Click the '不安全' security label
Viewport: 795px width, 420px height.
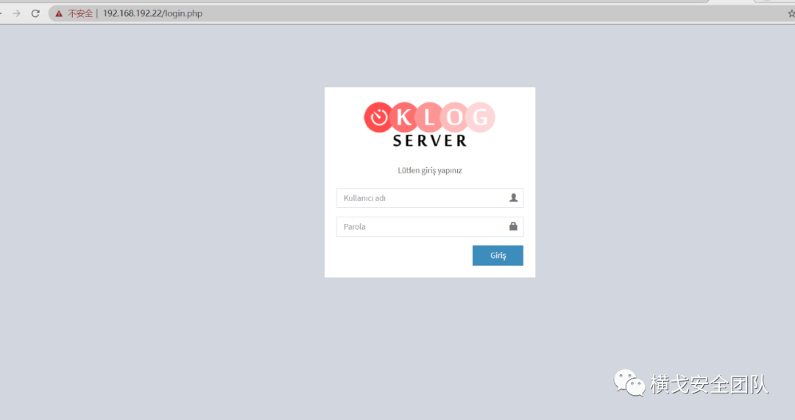80,14
